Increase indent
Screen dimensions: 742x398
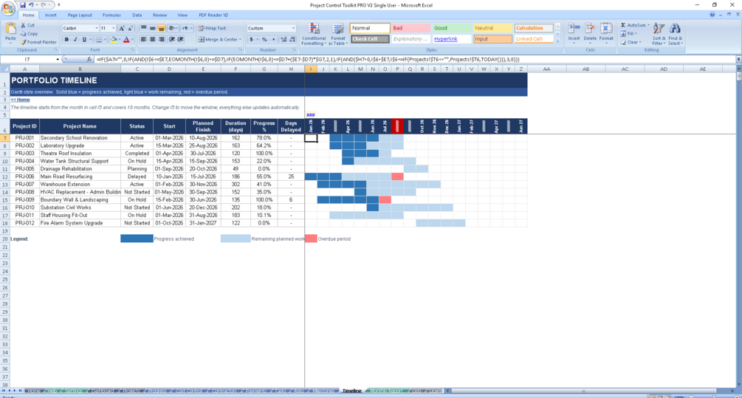point(181,40)
